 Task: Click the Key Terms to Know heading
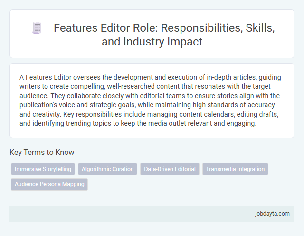pyautogui.click(x=42, y=152)
